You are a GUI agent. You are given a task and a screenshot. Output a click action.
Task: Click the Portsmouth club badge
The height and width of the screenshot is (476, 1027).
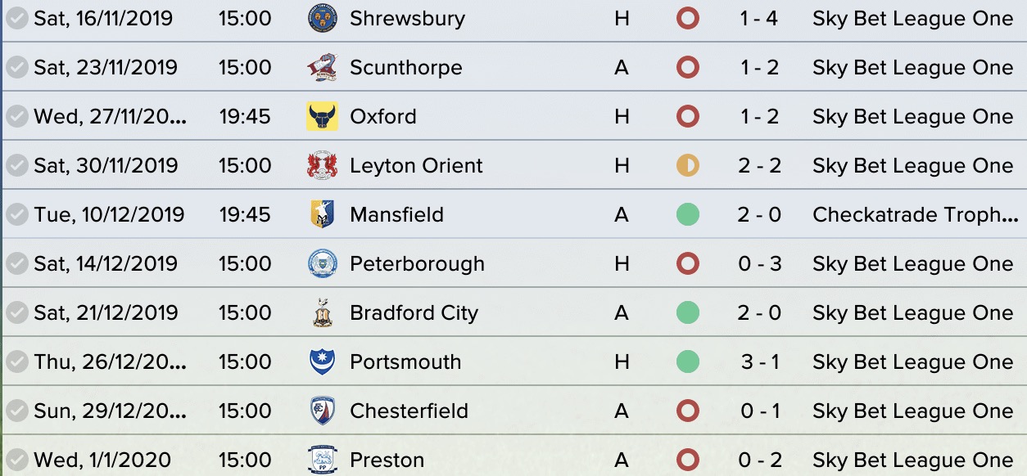322,361
